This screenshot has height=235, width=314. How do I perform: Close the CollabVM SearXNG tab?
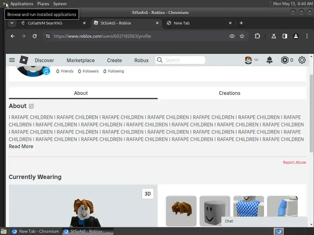[x=84, y=23]
